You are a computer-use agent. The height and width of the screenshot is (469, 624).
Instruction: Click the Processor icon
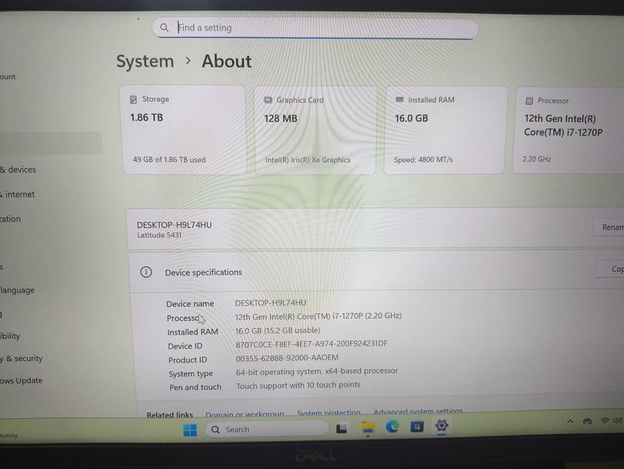[x=530, y=100]
